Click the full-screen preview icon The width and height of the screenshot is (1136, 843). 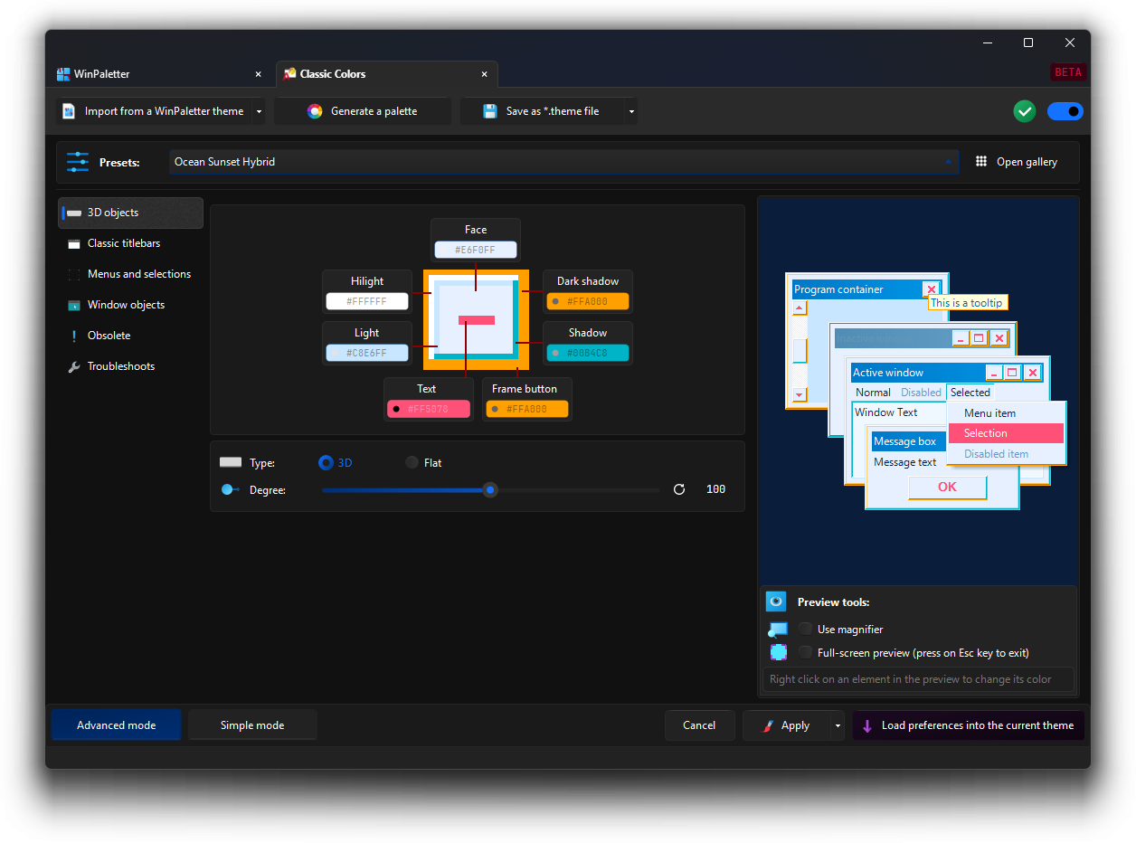click(x=778, y=652)
